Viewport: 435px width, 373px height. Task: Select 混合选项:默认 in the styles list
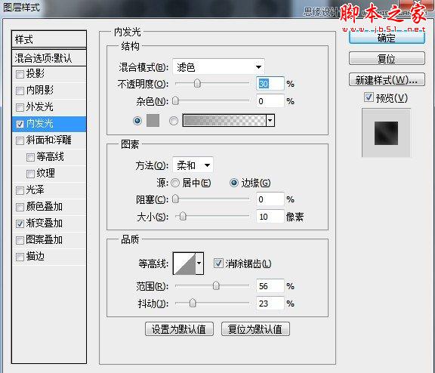[49, 58]
